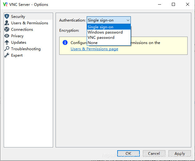Viewport: 195px width, 161px height.
Task: Click the Privacy eye icon
Action: point(7,36)
